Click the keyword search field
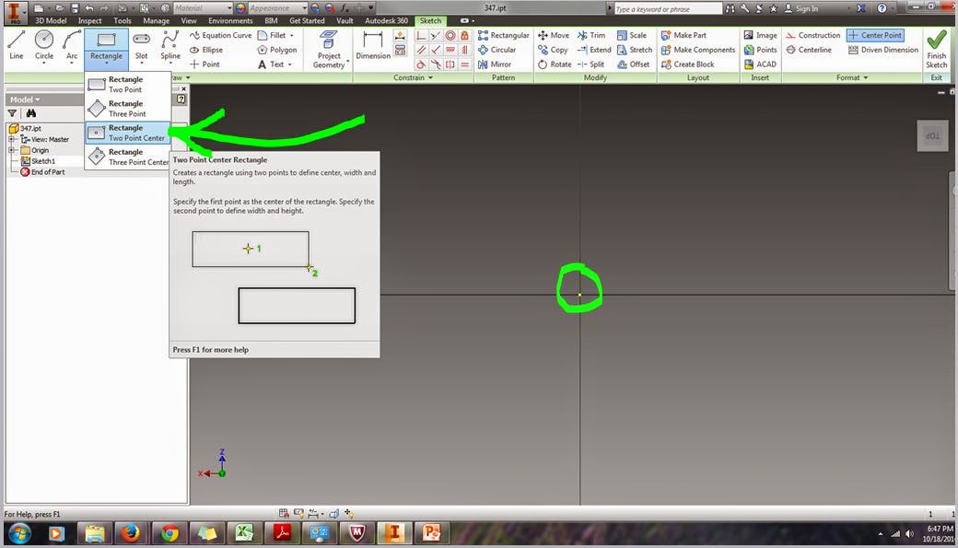 pyautogui.click(x=668, y=8)
